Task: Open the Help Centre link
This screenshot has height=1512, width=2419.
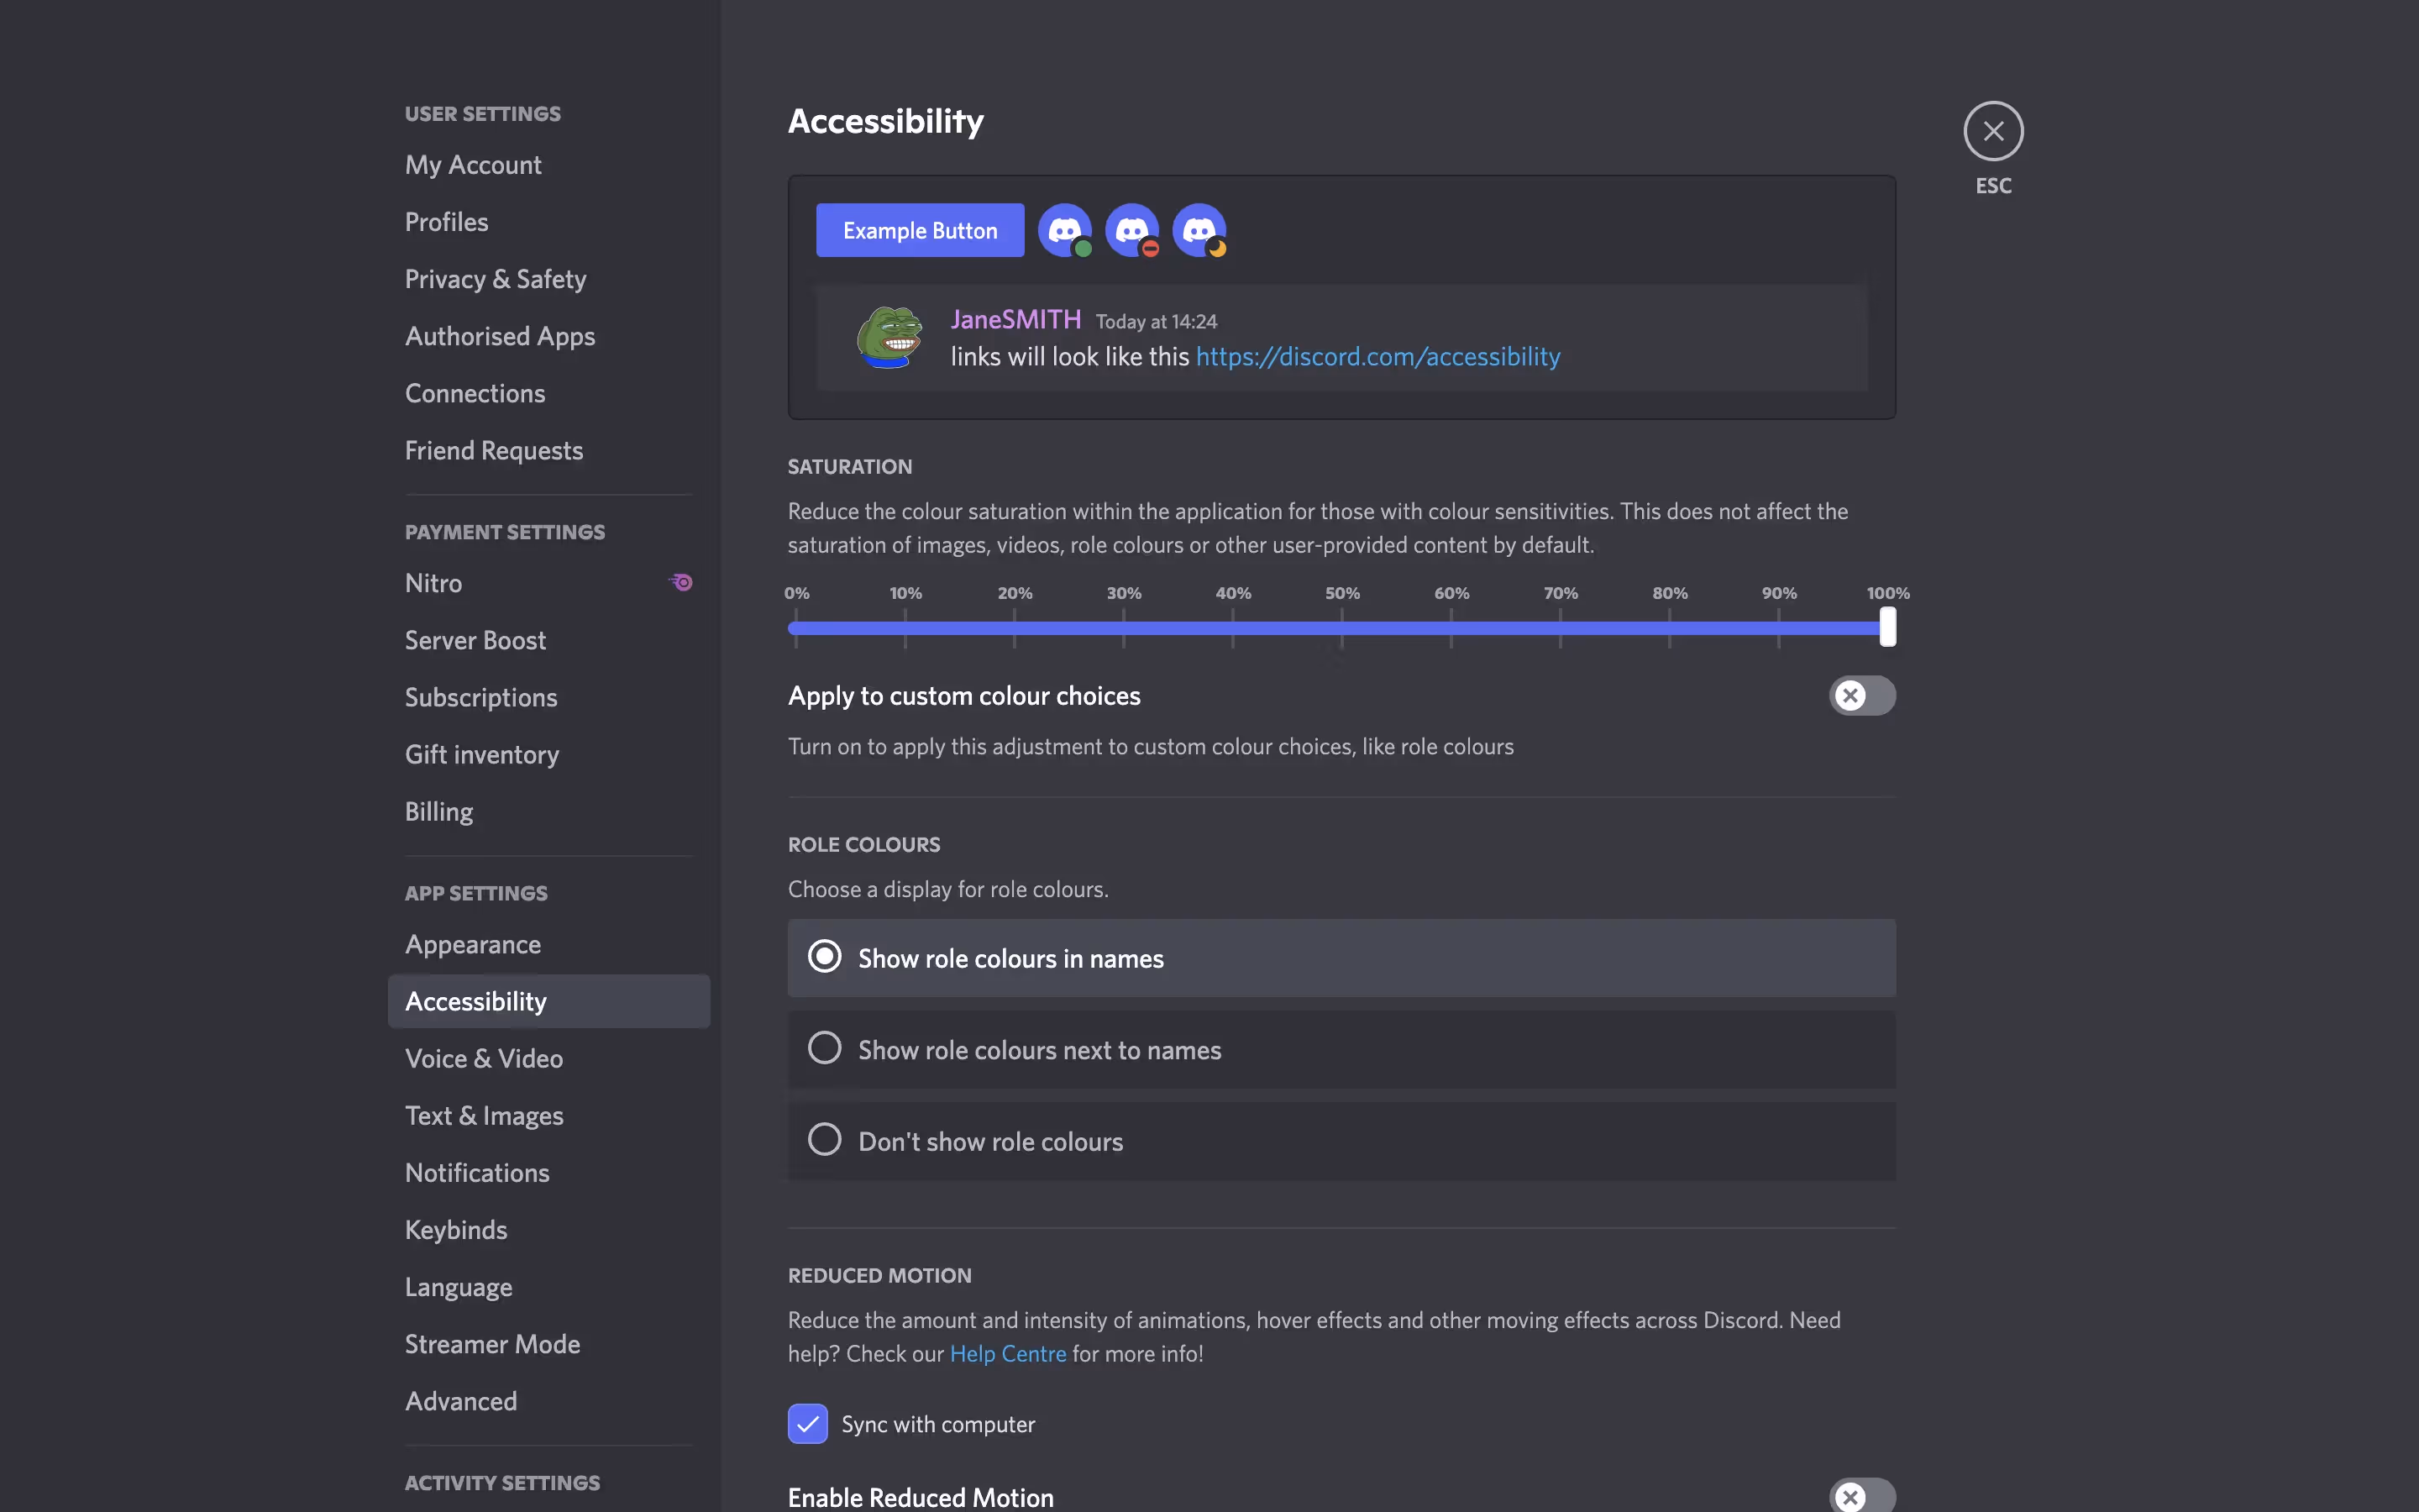Action: (x=1008, y=1354)
